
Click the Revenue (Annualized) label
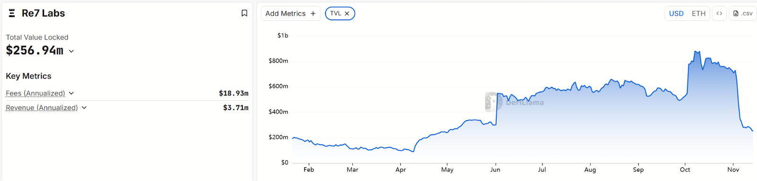click(42, 108)
